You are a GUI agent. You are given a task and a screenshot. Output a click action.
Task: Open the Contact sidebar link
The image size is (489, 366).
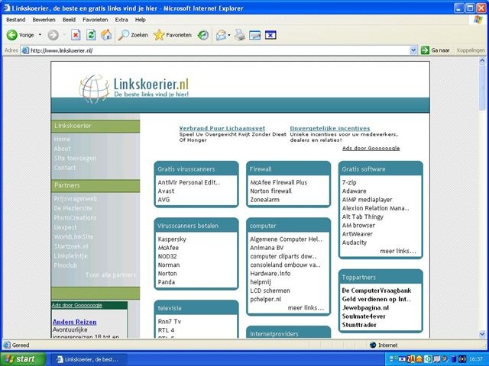(64, 168)
